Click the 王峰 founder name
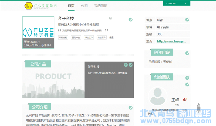 (x=175, y=100)
